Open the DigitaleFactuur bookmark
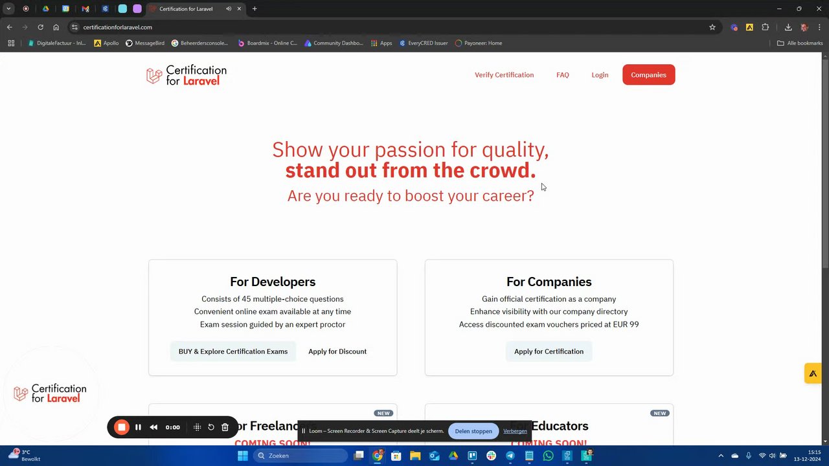Image resolution: width=829 pixels, height=466 pixels. click(x=57, y=43)
